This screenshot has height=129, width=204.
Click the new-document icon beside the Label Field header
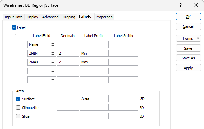(15, 35)
